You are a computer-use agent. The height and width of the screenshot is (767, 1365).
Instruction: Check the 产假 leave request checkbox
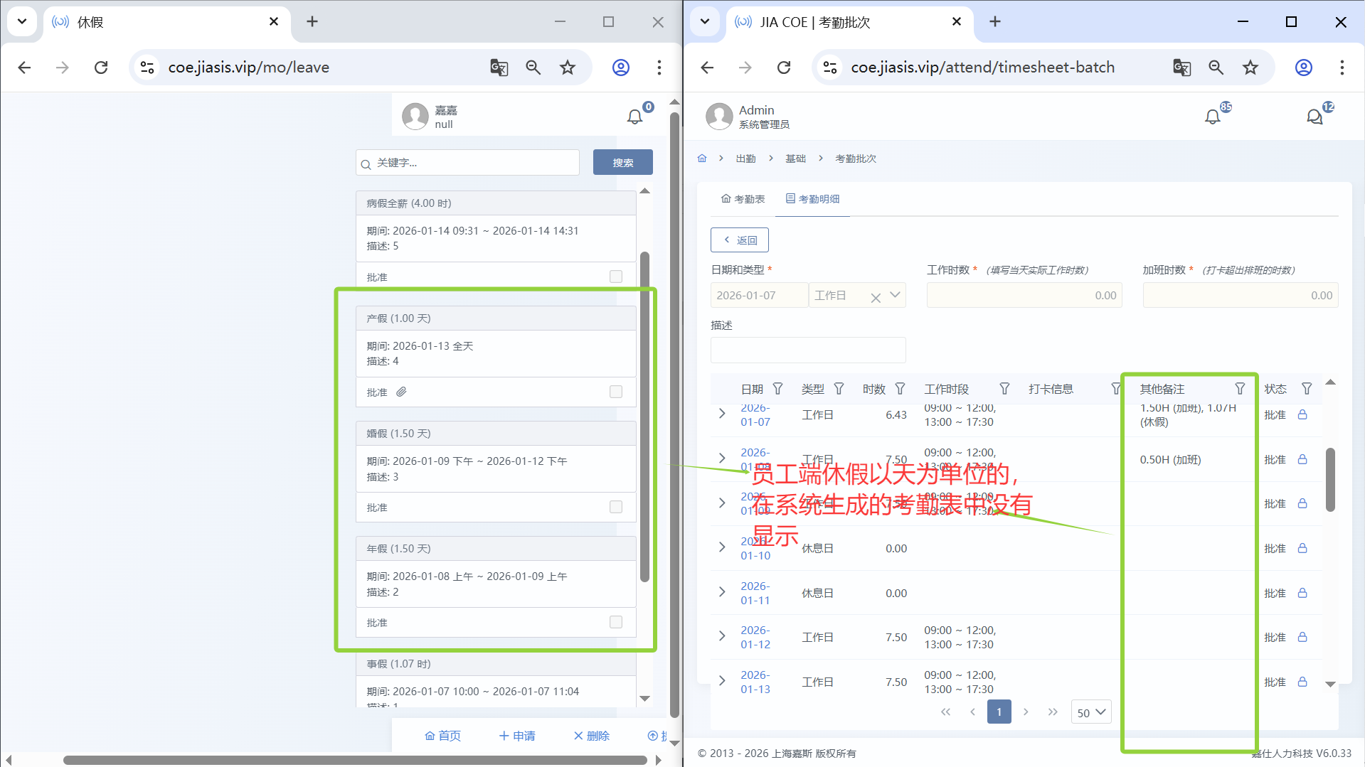point(616,392)
